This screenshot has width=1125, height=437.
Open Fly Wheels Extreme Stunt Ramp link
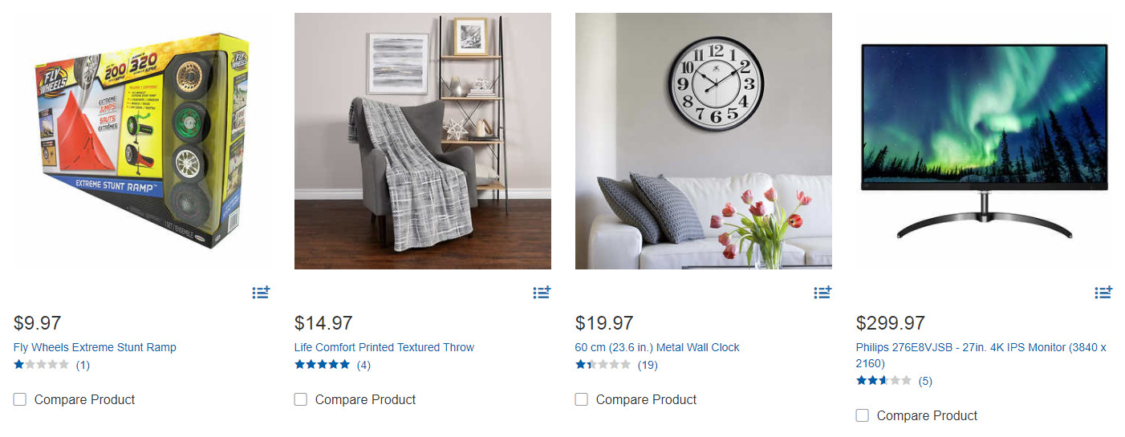click(x=95, y=347)
